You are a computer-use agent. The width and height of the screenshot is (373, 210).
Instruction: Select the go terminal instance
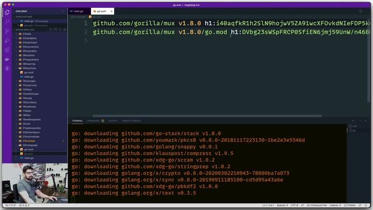pos(353,131)
